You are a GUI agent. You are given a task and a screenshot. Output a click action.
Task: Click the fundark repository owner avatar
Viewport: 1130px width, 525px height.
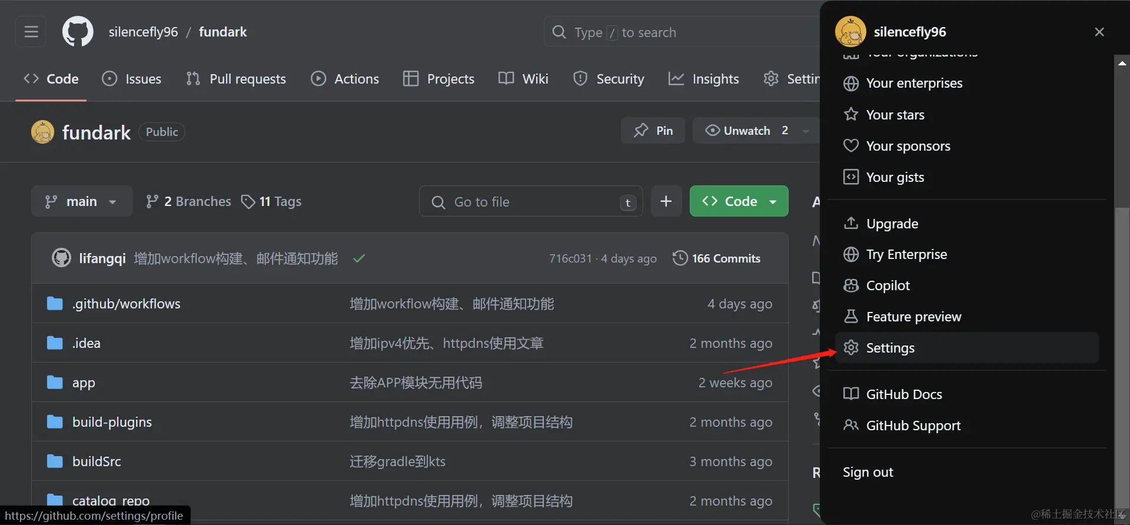[x=42, y=132]
